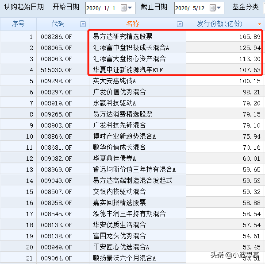Click fund code 009298.OF
Screen dimensions: 265x264
(57, 81)
